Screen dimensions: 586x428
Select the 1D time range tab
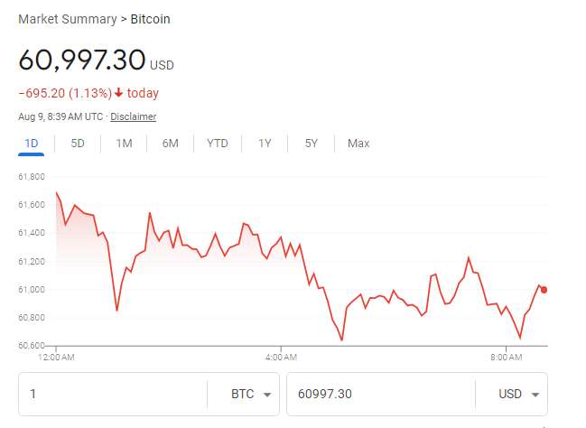pyautogui.click(x=32, y=144)
